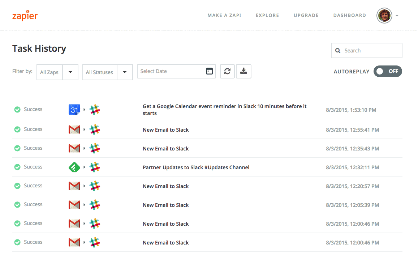Image resolution: width=418 pixels, height=255 pixels.
Task: Refresh the task history list
Action: click(x=227, y=71)
